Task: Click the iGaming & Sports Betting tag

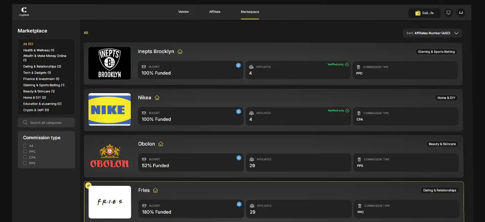Action: 436,52
